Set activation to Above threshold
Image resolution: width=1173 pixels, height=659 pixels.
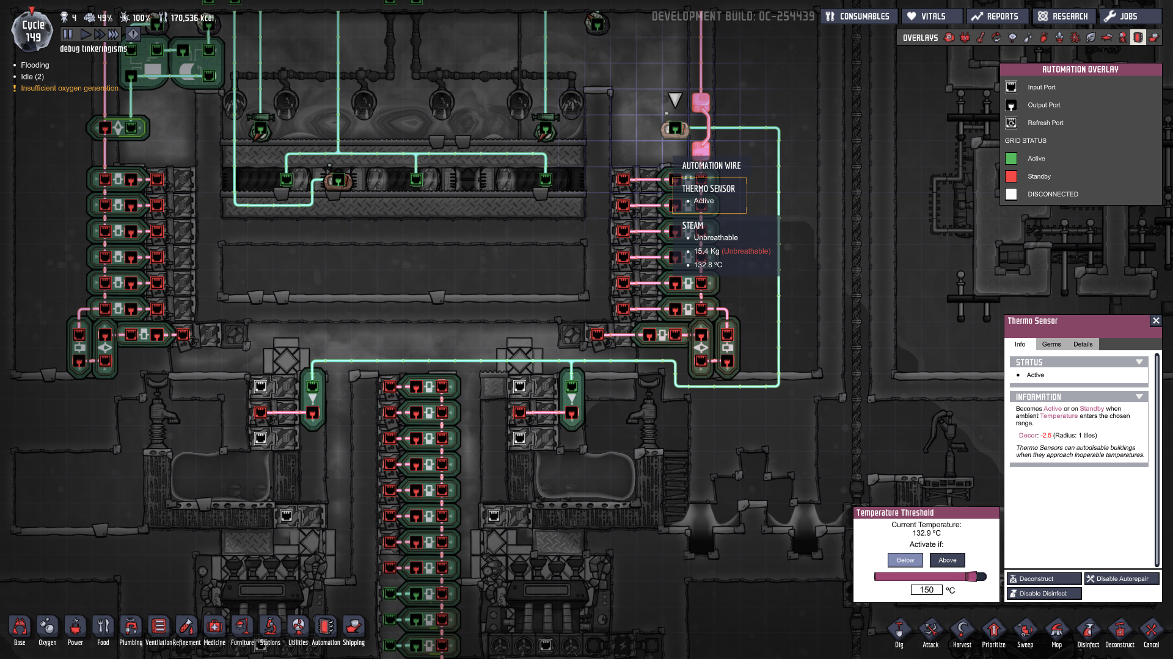tap(947, 560)
